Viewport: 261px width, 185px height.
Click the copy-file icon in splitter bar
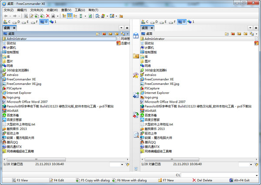pyautogui.click(x=136, y=95)
